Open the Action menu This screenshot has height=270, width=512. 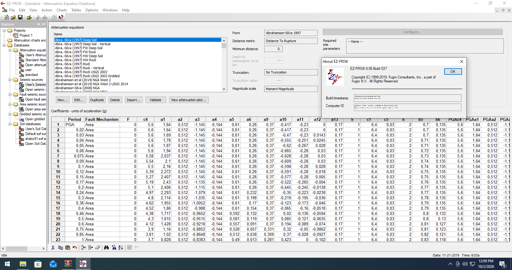tap(47, 10)
